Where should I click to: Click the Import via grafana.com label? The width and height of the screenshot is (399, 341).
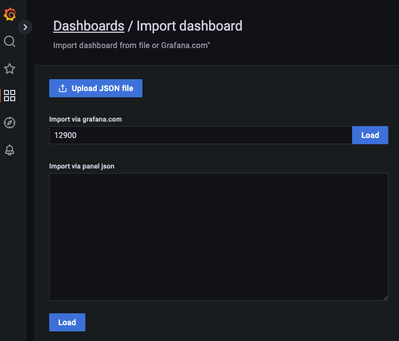85,119
